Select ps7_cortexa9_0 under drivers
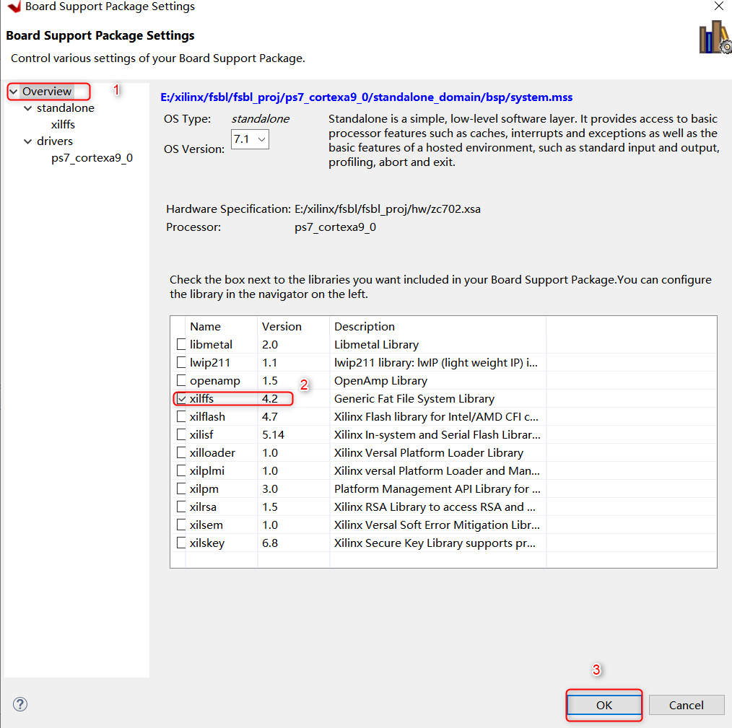This screenshot has height=728, width=732. coord(92,157)
